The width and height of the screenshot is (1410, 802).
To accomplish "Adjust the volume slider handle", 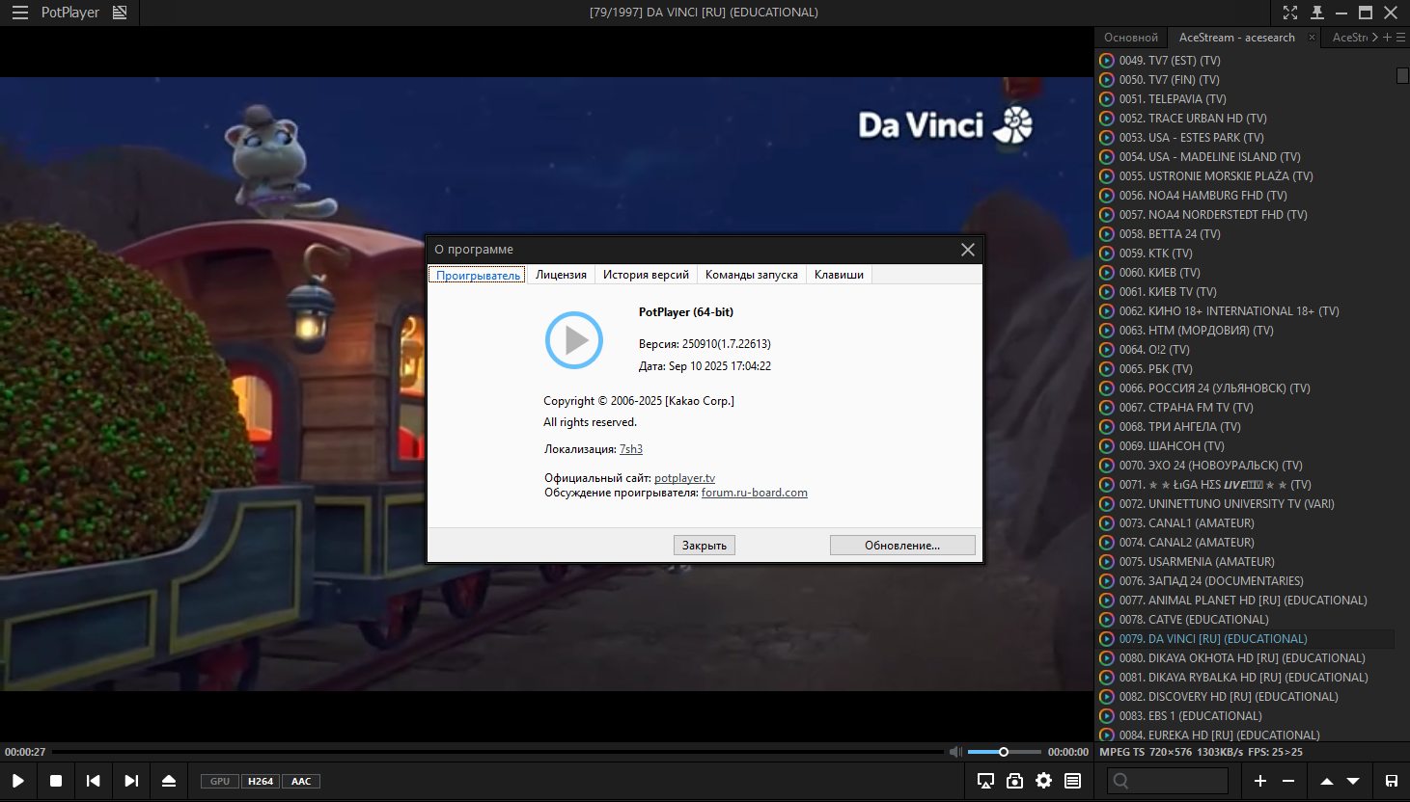I will [1004, 752].
